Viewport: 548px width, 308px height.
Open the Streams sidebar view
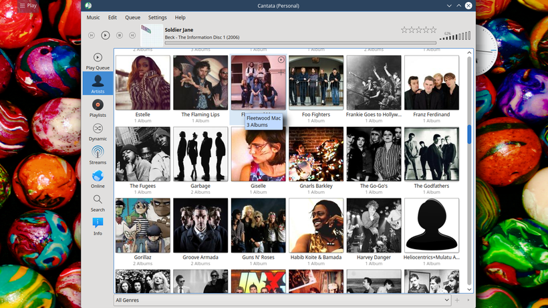(x=98, y=156)
